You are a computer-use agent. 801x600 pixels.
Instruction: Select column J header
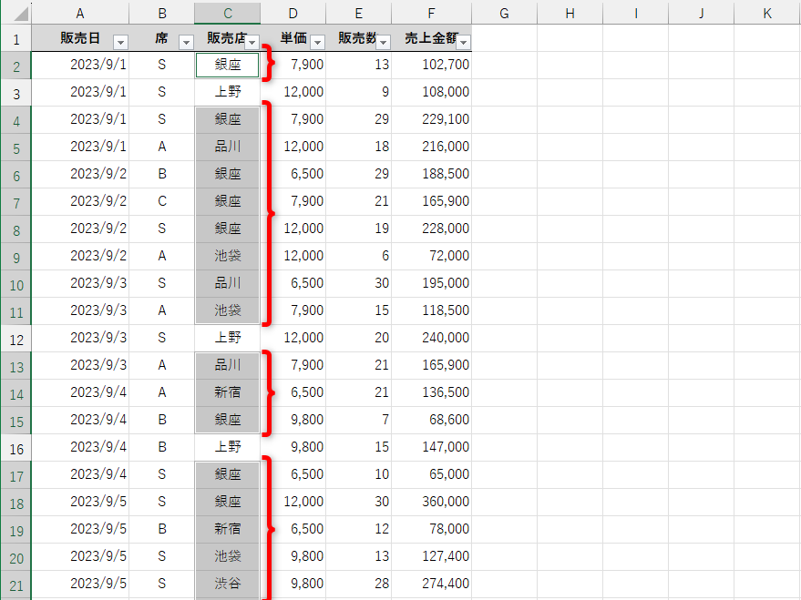702,14
